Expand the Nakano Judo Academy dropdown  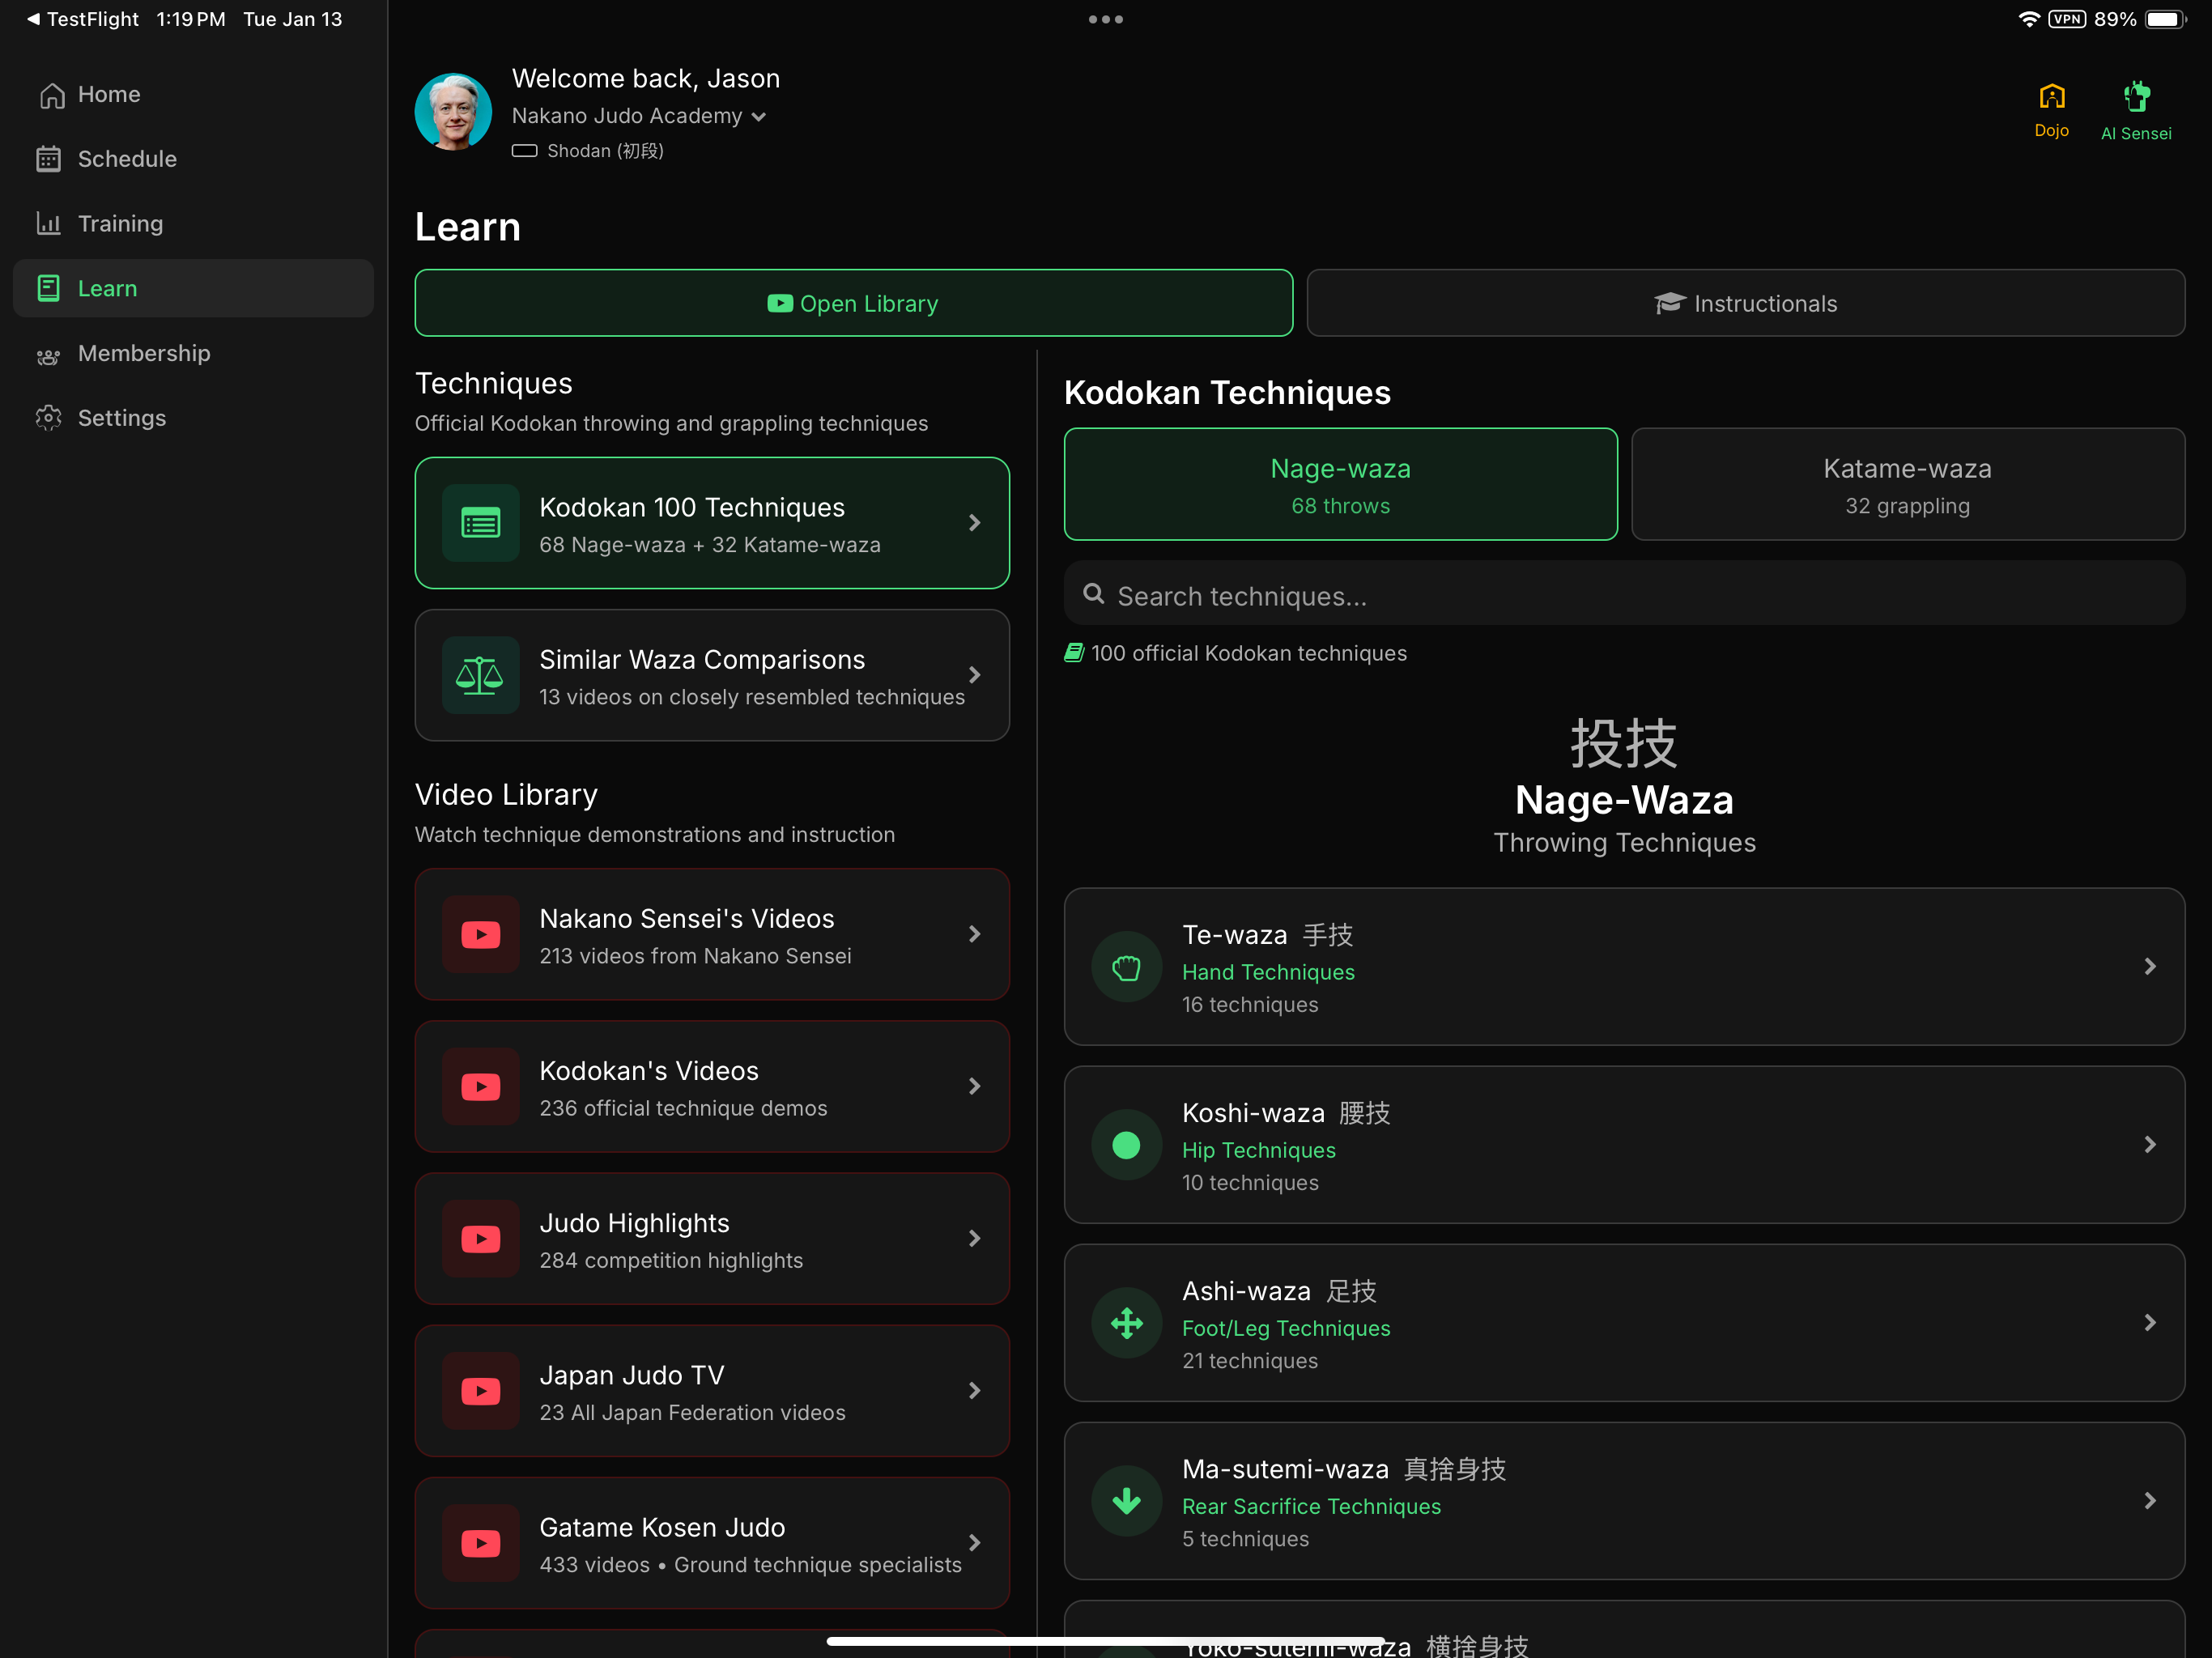pyautogui.click(x=759, y=117)
